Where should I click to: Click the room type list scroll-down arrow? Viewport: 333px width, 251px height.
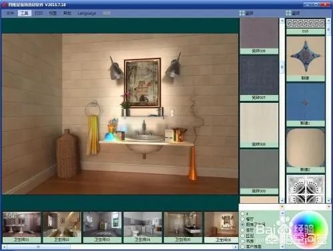[282, 246]
